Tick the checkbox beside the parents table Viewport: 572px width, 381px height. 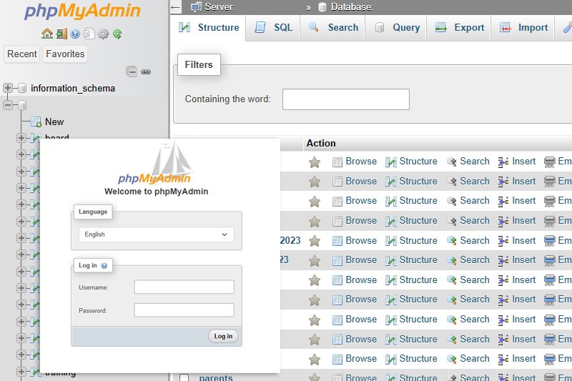(184, 378)
